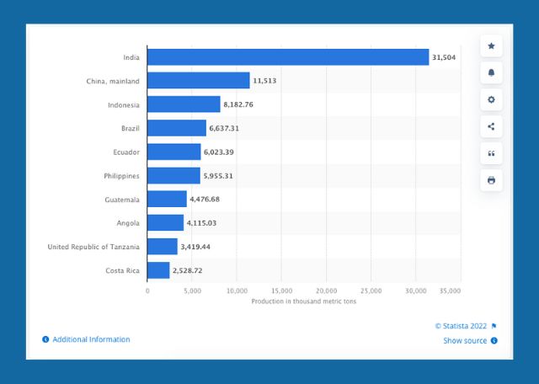Click the value label 4,476.68
539x384 pixels.
(x=205, y=199)
